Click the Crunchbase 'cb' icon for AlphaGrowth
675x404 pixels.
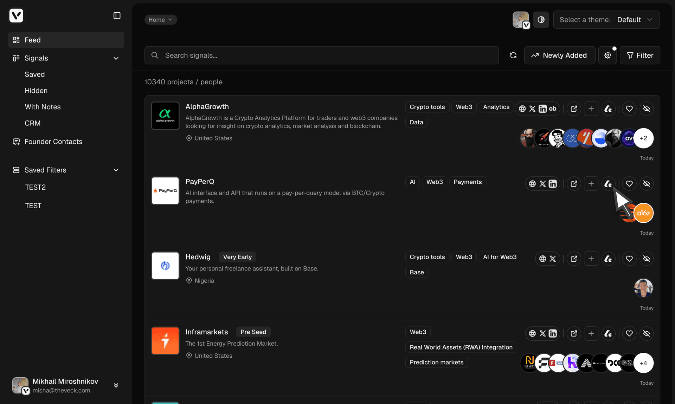(553, 109)
